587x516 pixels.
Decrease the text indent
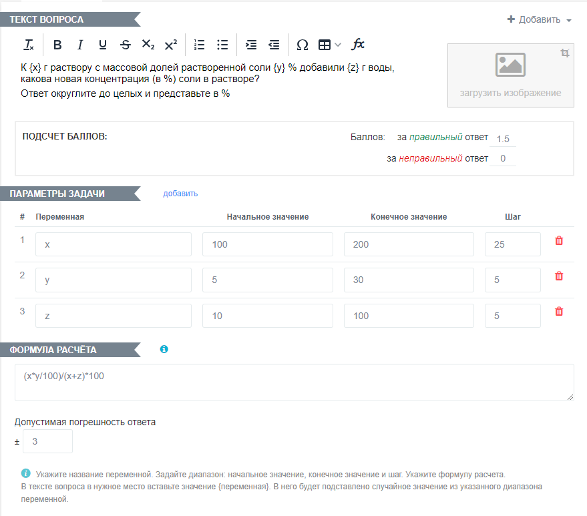pos(274,45)
